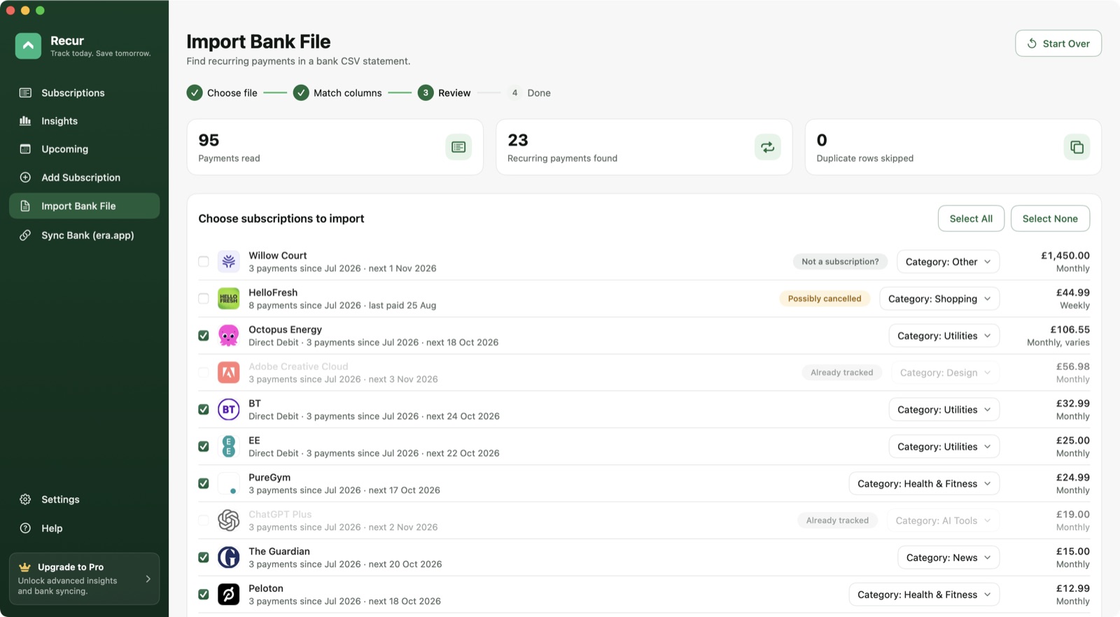Click the step 3 Review circle
Image resolution: width=1120 pixels, height=617 pixels.
[x=426, y=92]
